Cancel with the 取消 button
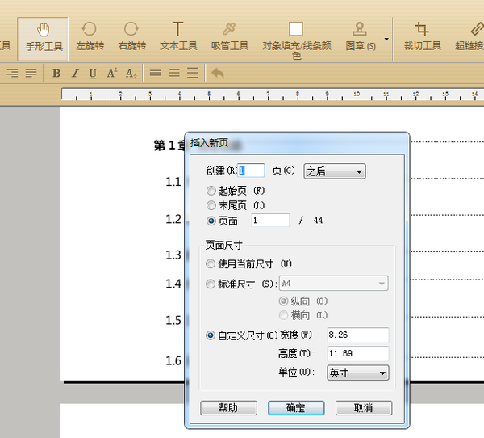This screenshot has width=484, height=438. (364, 408)
